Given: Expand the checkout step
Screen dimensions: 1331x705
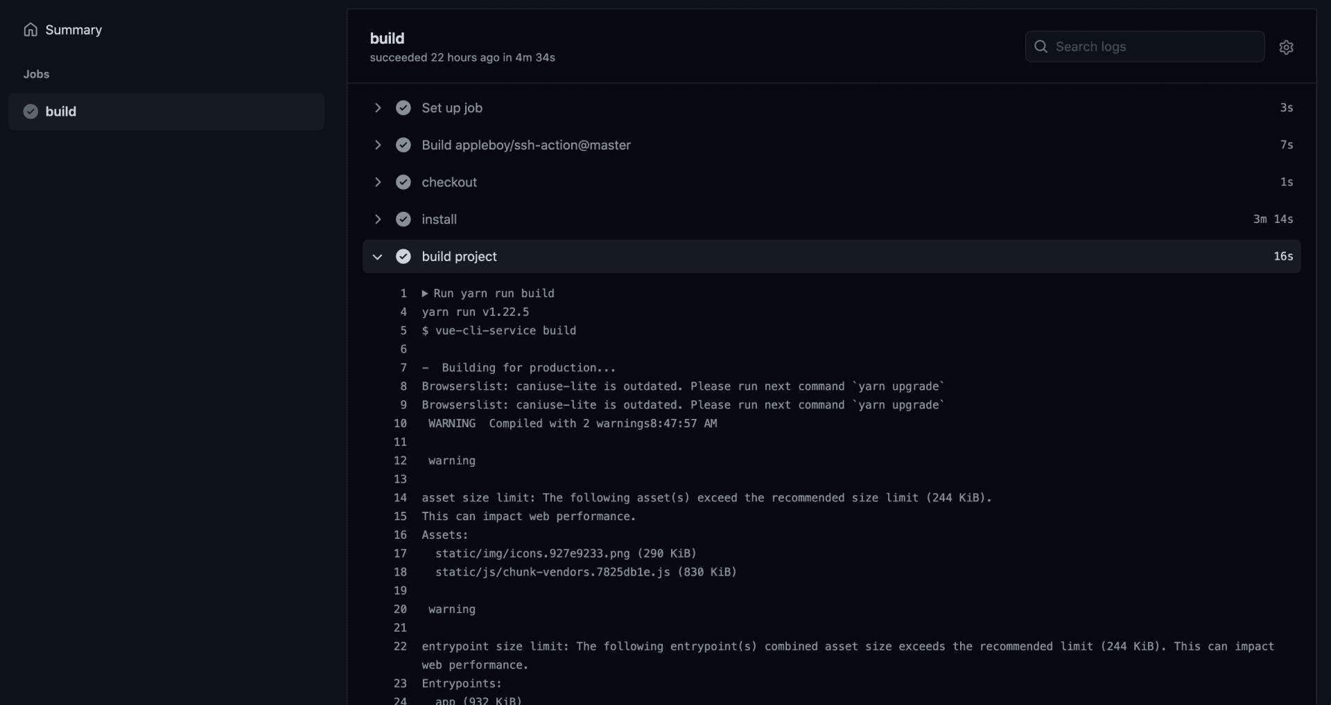Looking at the screenshot, I should [x=378, y=182].
